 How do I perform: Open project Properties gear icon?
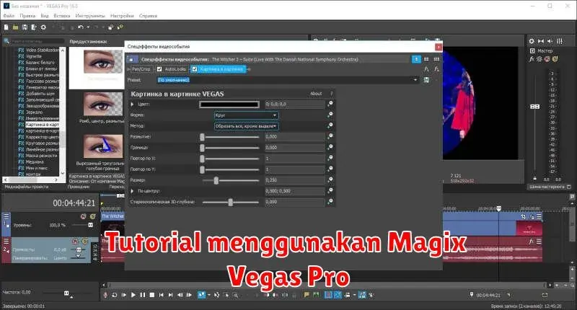[43, 27]
